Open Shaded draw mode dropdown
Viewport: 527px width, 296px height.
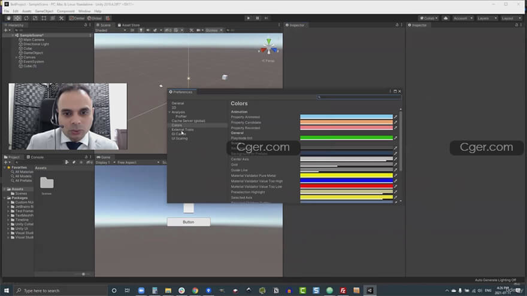pyautogui.click(x=111, y=30)
